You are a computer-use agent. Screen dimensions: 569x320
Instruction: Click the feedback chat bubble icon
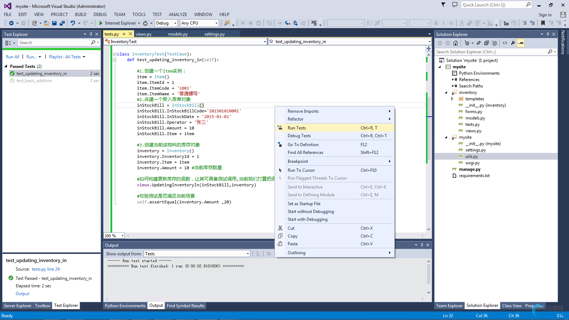tap(454, 5)
